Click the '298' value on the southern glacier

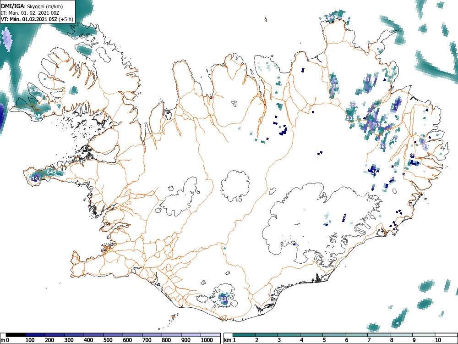[x=224, y=299]
